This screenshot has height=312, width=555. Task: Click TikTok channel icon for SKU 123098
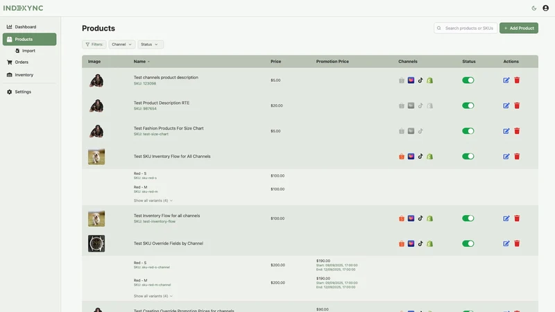coord(420,80)
